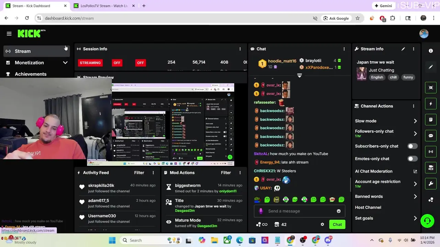
Task: Click the screen capture icon in right sidebar
Action: coord(431,87)
